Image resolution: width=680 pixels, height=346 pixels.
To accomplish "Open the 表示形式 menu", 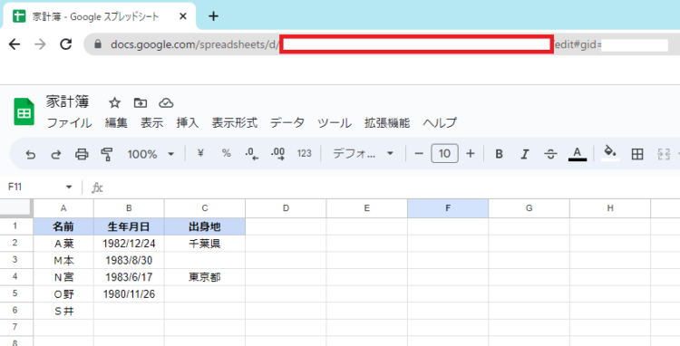I will tap(234, 123).
